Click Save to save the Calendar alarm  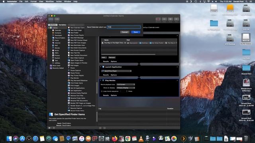coord(135,32)
